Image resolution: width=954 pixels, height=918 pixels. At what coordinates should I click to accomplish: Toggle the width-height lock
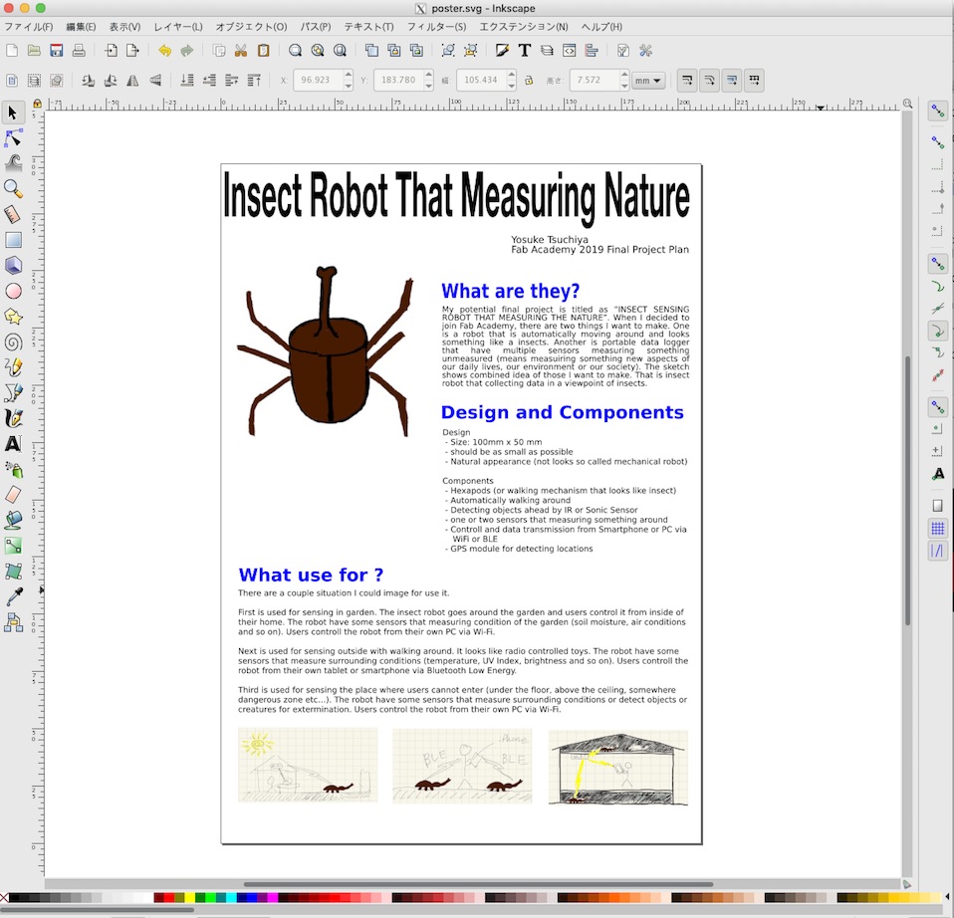(x=529, y=81)
